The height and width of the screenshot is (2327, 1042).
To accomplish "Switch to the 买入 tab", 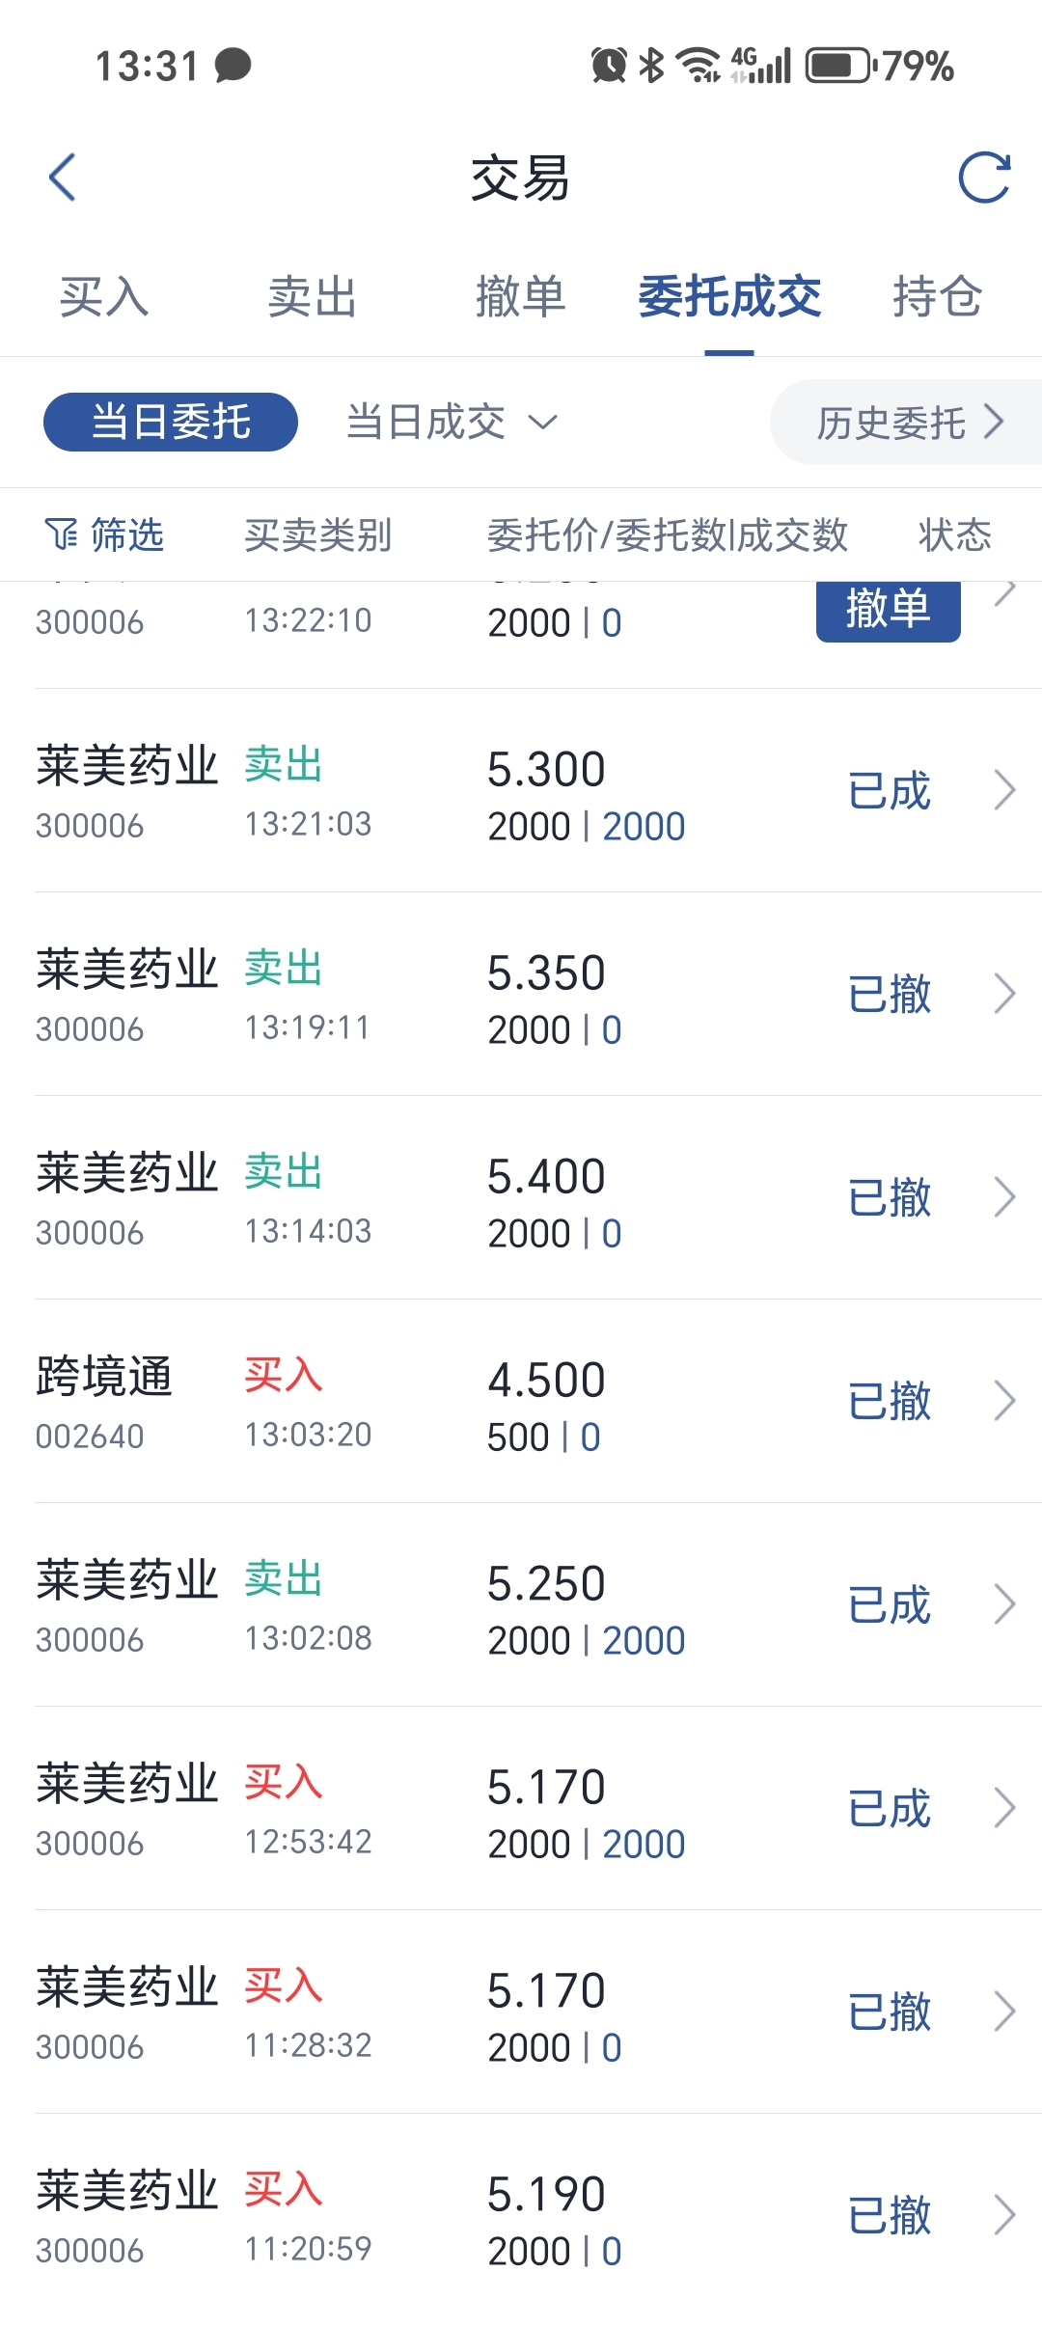I will [103, 296].
